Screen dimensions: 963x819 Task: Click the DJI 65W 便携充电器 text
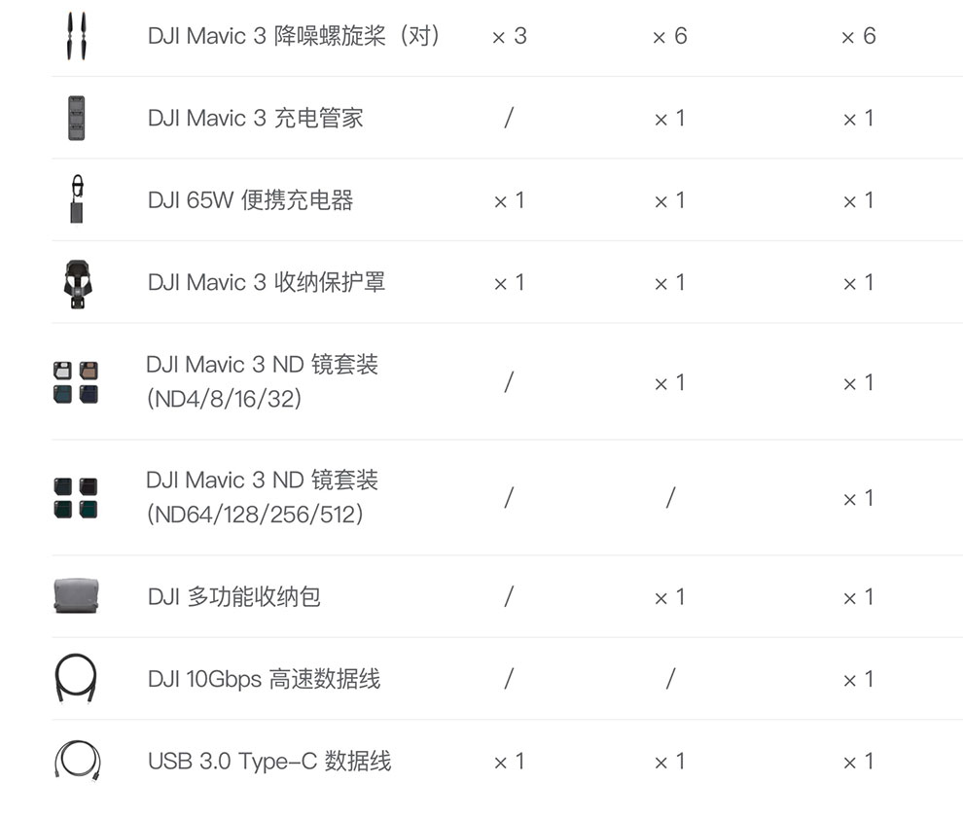pyautogui.click(x=251, y=200)
